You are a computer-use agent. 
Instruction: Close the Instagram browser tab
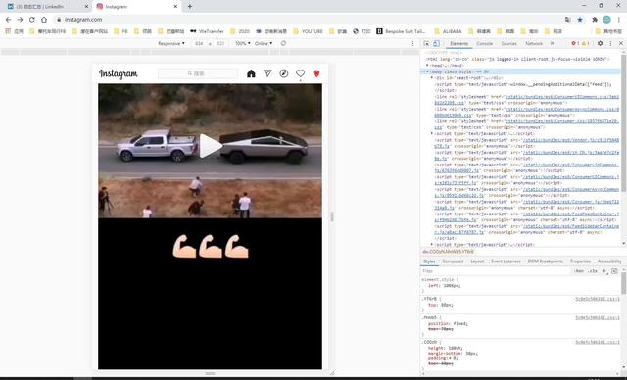(x=175, y=7)
